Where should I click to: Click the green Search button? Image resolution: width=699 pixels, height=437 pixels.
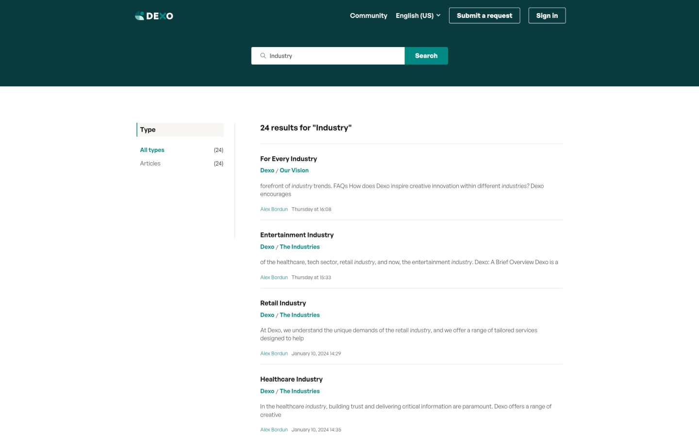tap(426, 56)
